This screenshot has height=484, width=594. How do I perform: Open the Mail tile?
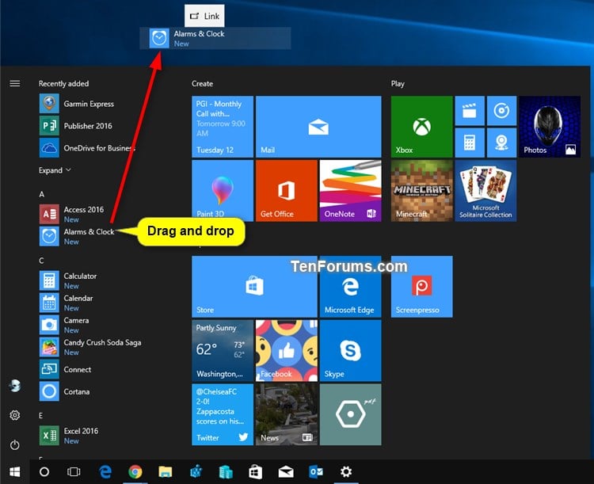(x=318, y=127)
